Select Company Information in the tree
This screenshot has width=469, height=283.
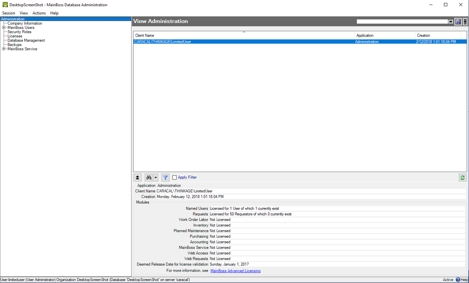[25, 23]
